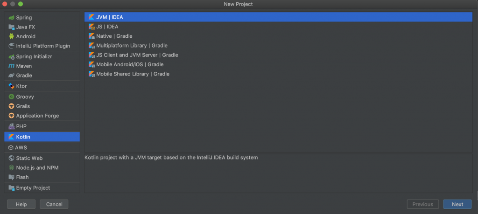Screen dimensions: 478x214
Task: Click the PHP icon in project types
Action: pyautogui.click(x=12, y=126)
